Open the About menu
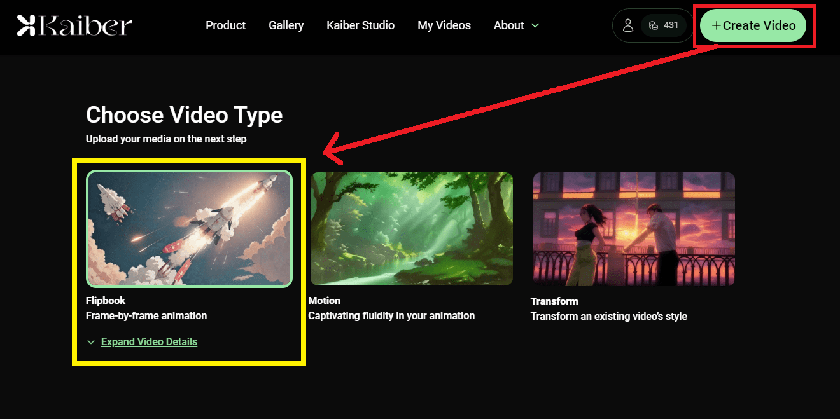The width and height of the screenshot is (840, 419). [508, 25]
